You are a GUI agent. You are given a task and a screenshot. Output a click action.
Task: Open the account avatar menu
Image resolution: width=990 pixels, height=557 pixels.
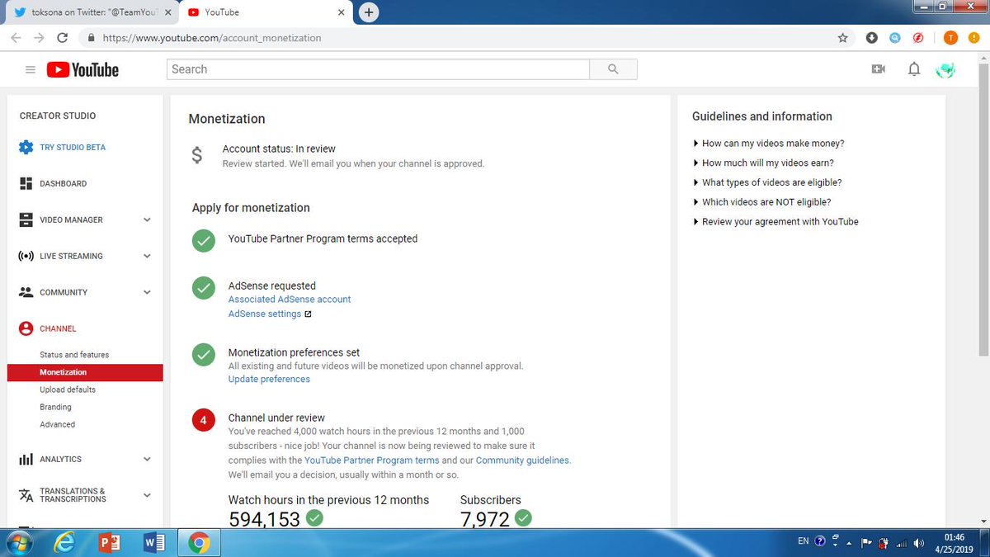[945, 70]
